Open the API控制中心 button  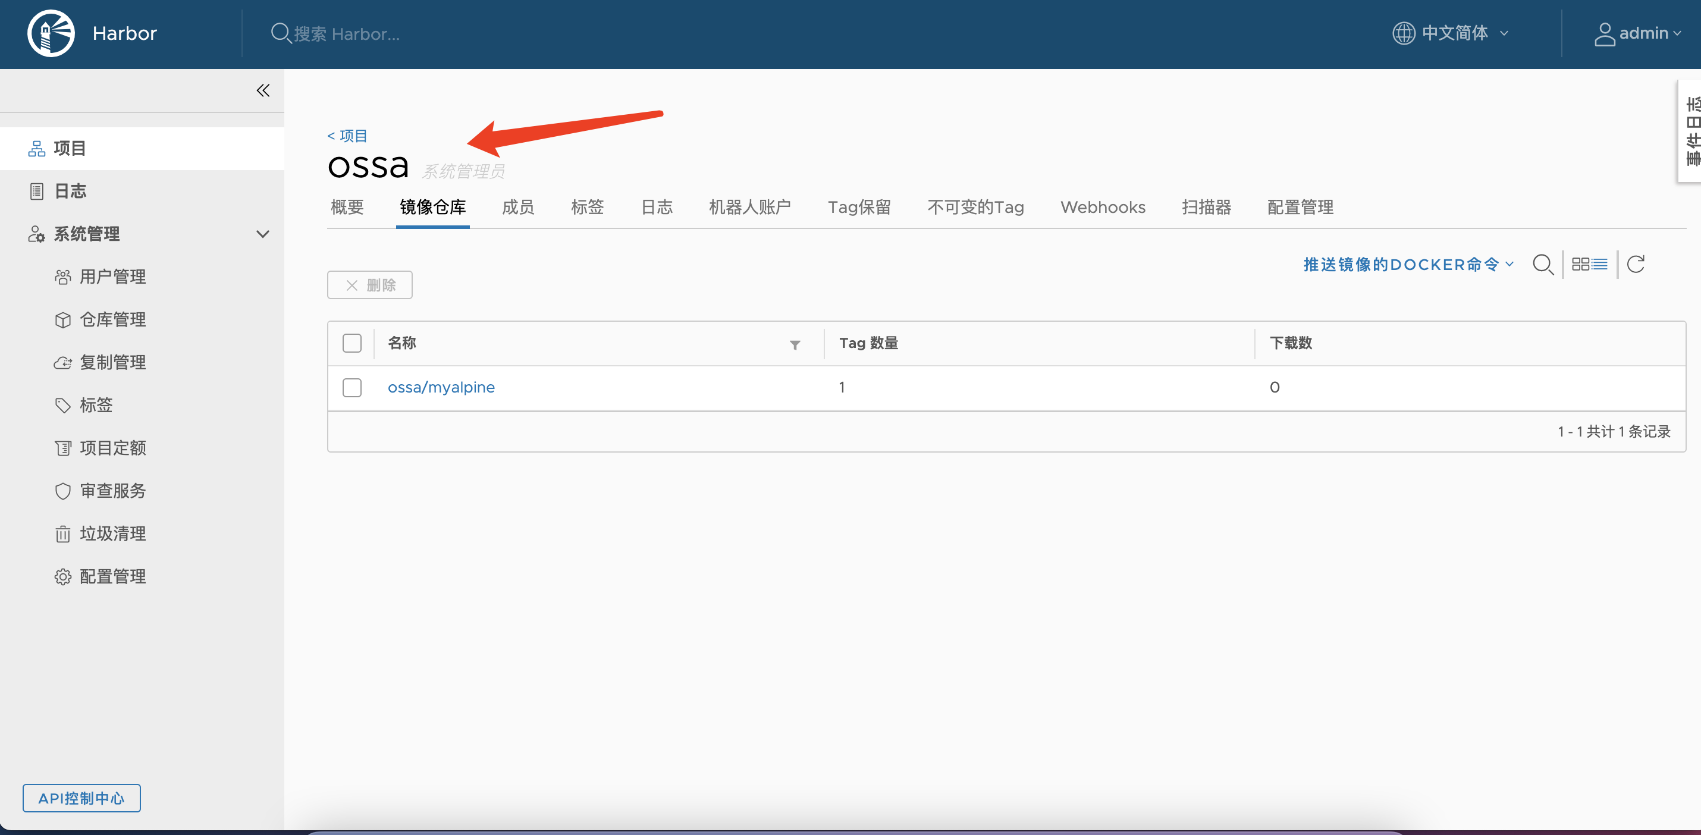pos(81,799)
